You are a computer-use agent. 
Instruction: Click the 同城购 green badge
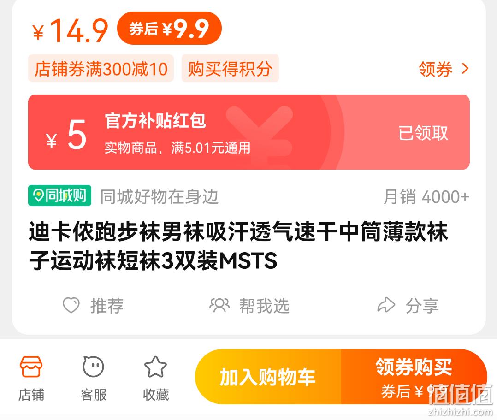(59, 195)
